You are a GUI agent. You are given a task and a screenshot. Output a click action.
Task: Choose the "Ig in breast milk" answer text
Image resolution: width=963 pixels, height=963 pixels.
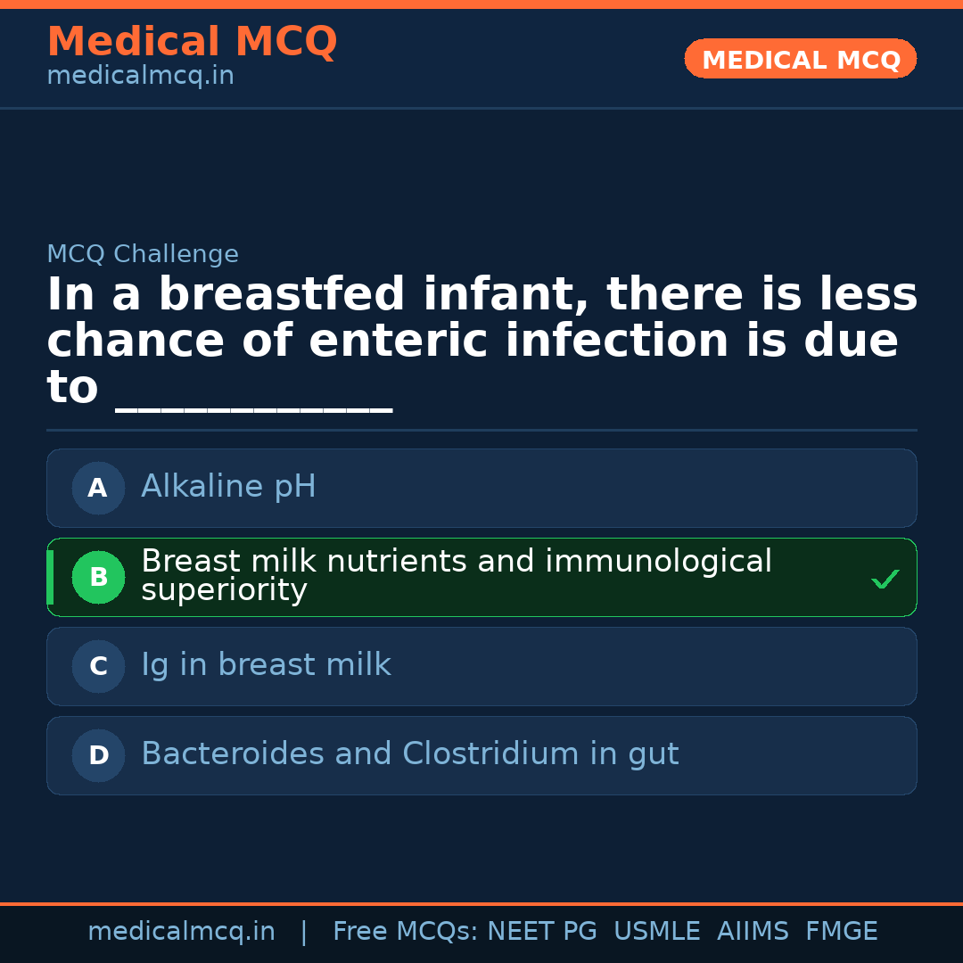click(266, 665)
